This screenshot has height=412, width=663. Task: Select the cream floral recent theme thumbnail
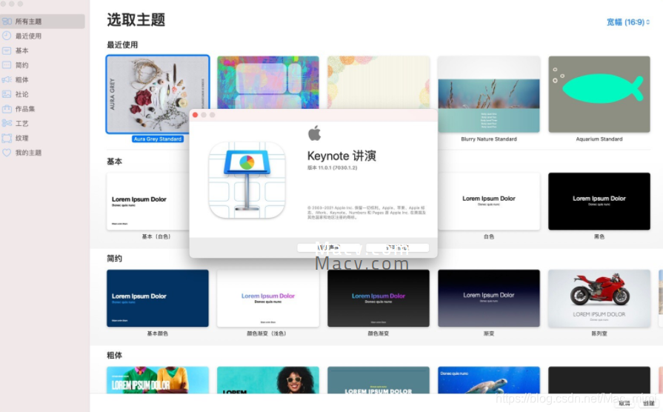point(379,82)
